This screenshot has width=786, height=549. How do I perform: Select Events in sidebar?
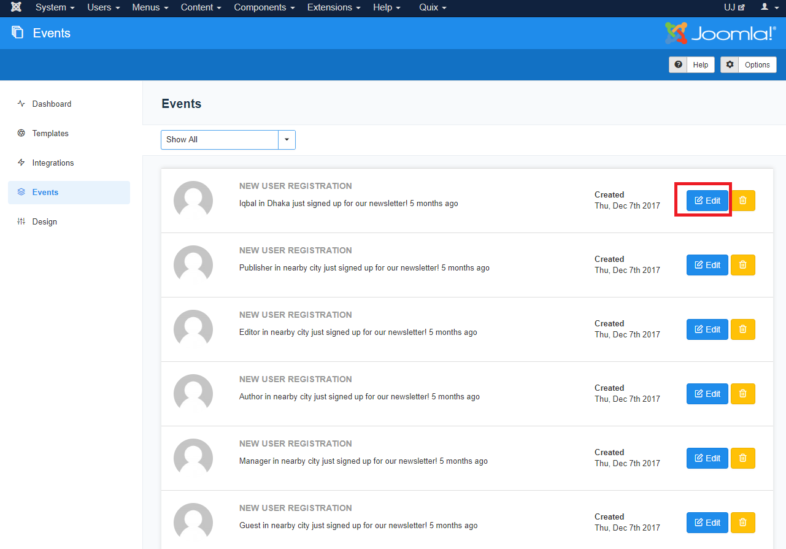[x=69, y=192]
